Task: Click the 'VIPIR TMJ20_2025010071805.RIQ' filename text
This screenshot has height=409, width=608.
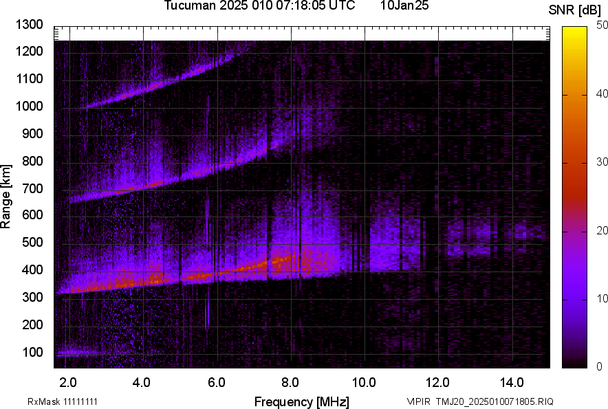Action: coord(479,401)
